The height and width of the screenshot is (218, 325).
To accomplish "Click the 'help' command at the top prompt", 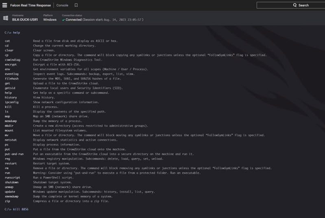I will (x=16, y=33).
